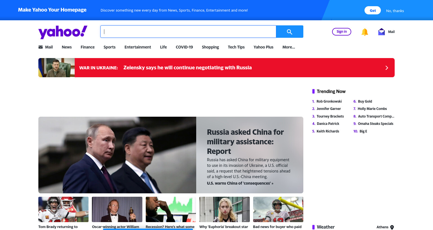Image resolution: width=433 pixels, height=230 pixels.
Task: Open trending topic Danica Patrick
Action: click(x=328, y=124)
